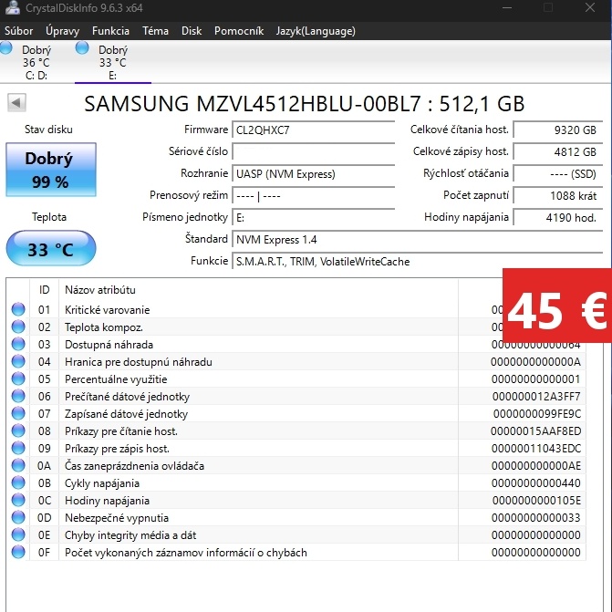The height and width of the screenshot is (612, 612).
Task: Click the Názov atribútu column header
Action: [100, 290]
